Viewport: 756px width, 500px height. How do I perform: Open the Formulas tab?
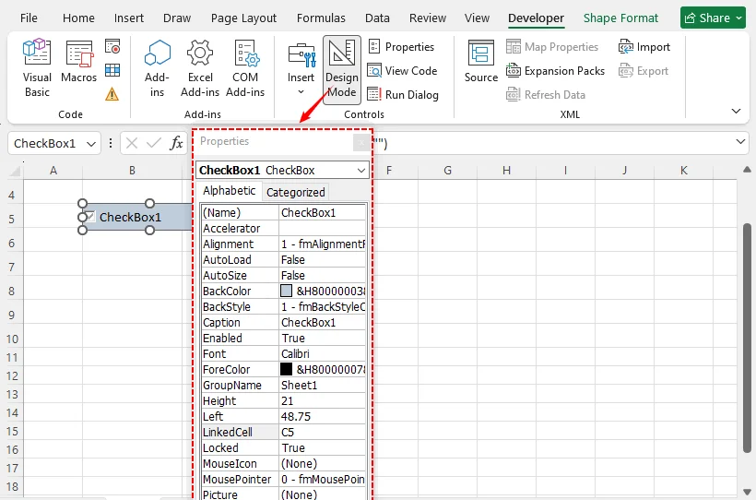(321, 18)
